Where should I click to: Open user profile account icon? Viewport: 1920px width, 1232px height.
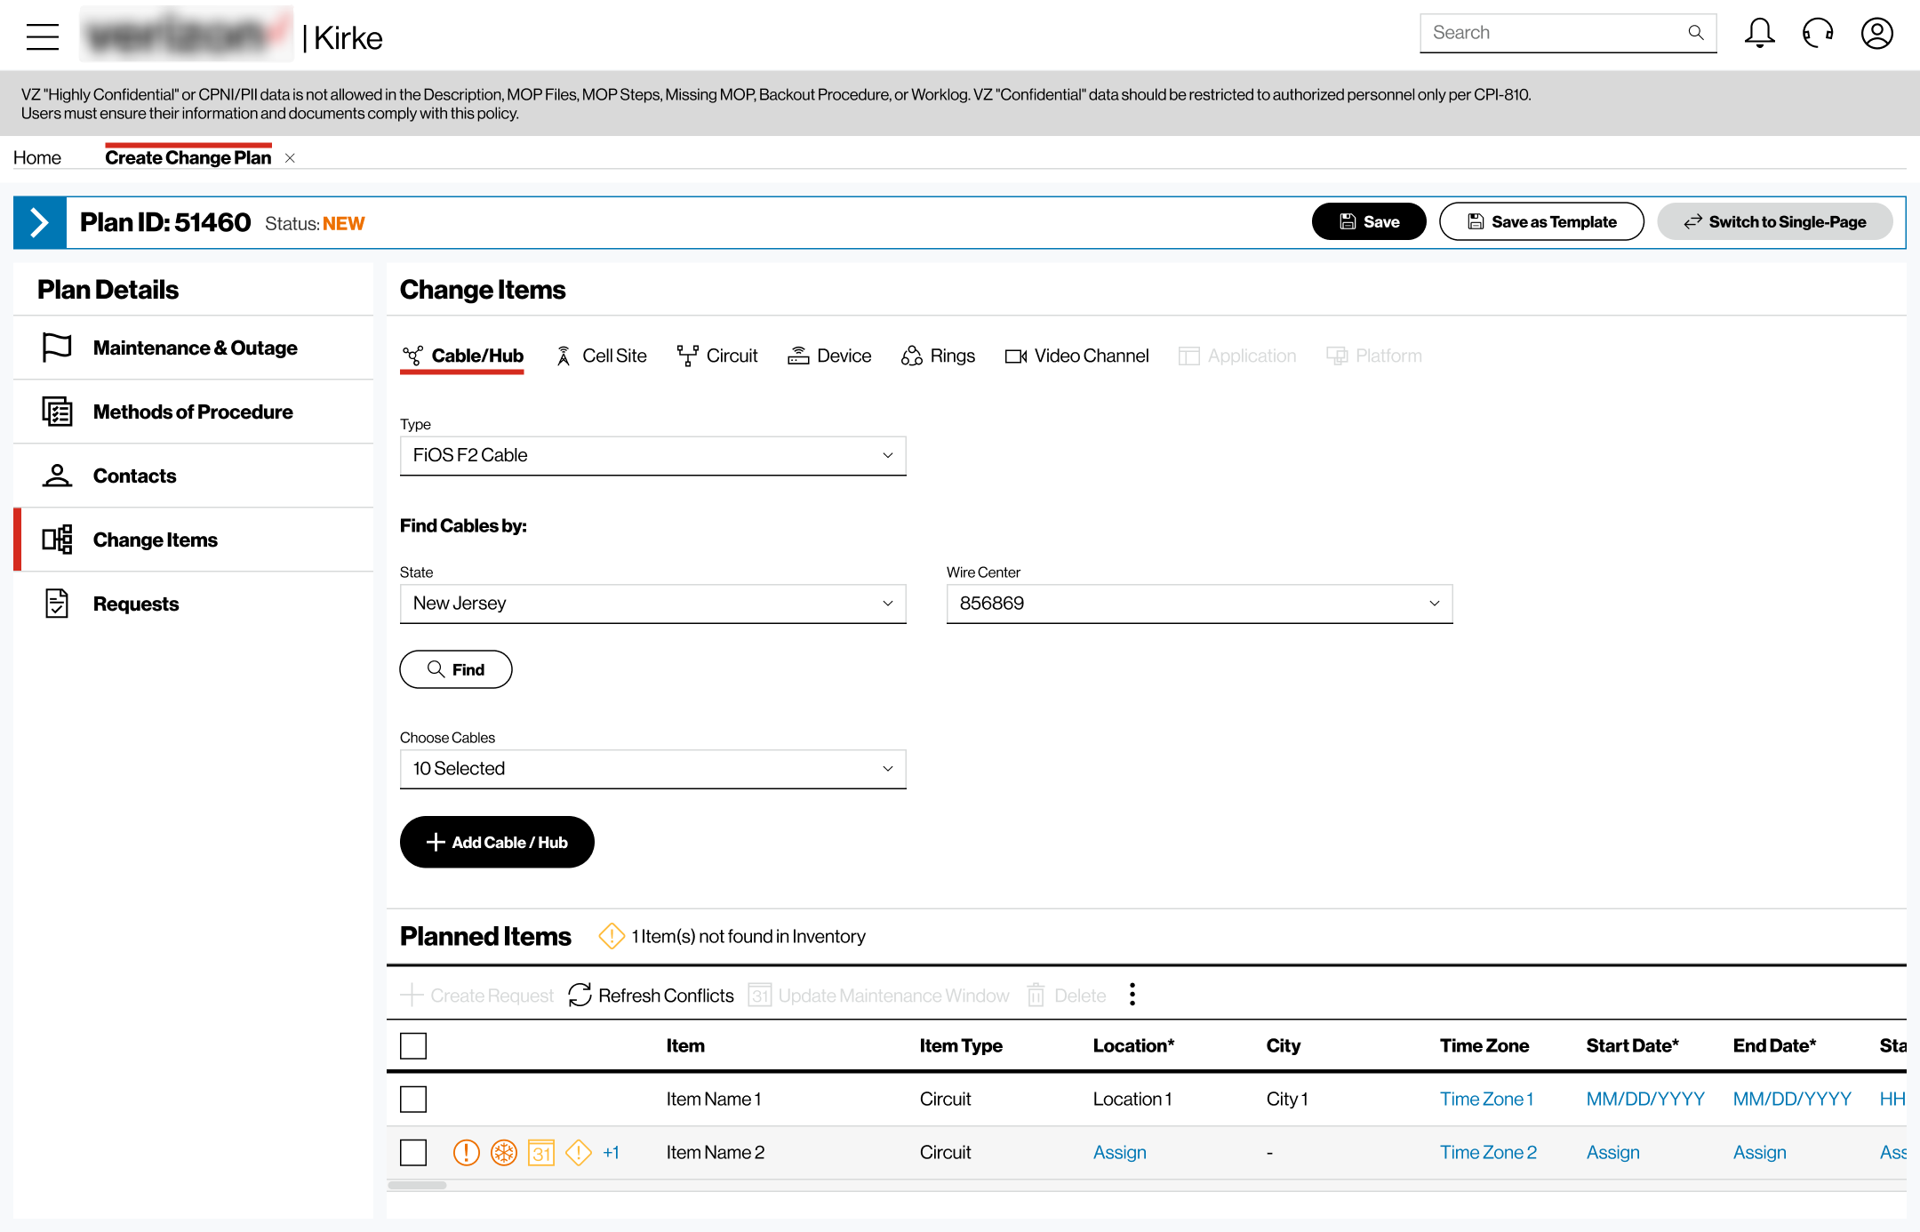click(1877, 34)
